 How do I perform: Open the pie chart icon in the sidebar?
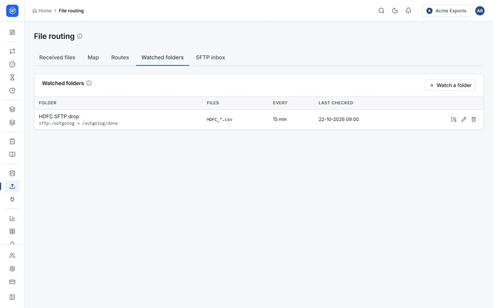pyautogui.click(x=12, y=91)
